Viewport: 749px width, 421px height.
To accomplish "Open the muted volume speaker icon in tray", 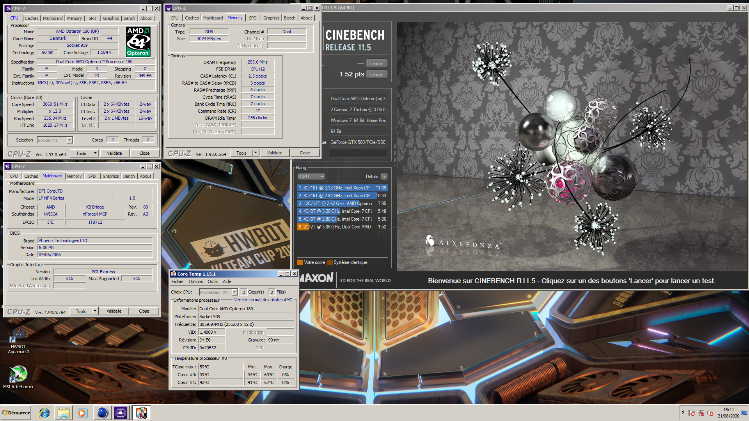I will pos(710,413).
